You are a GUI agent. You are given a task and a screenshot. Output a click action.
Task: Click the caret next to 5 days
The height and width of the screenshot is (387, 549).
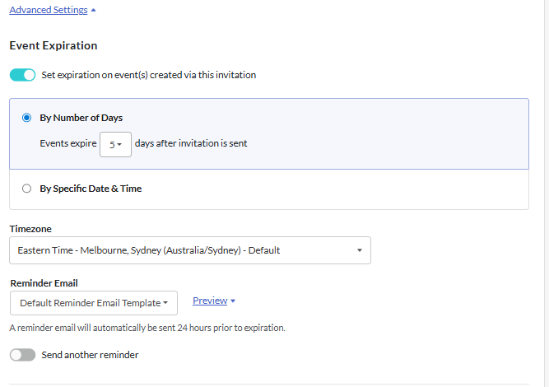point(119,145)
